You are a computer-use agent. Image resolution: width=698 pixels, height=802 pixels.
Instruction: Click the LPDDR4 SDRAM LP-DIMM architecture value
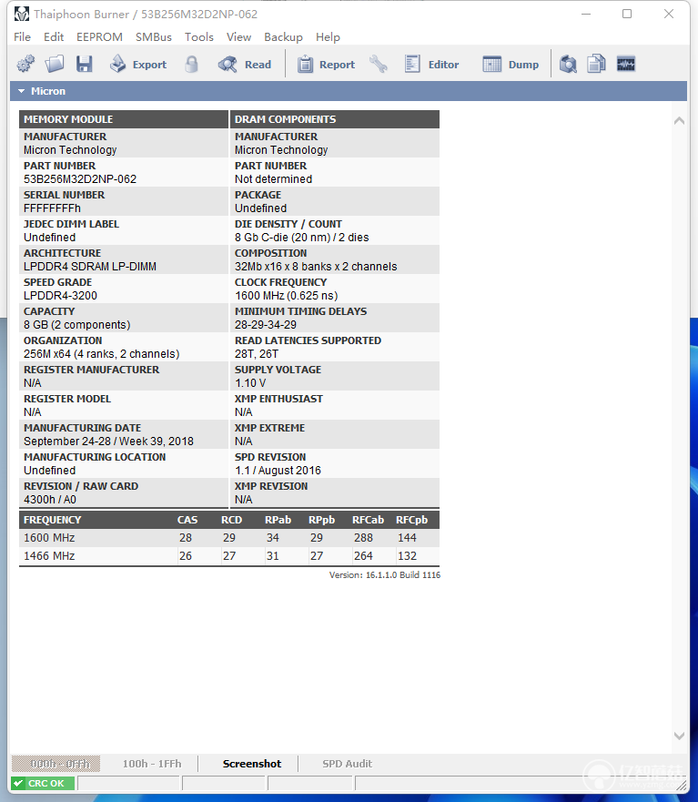click(90, 267)
